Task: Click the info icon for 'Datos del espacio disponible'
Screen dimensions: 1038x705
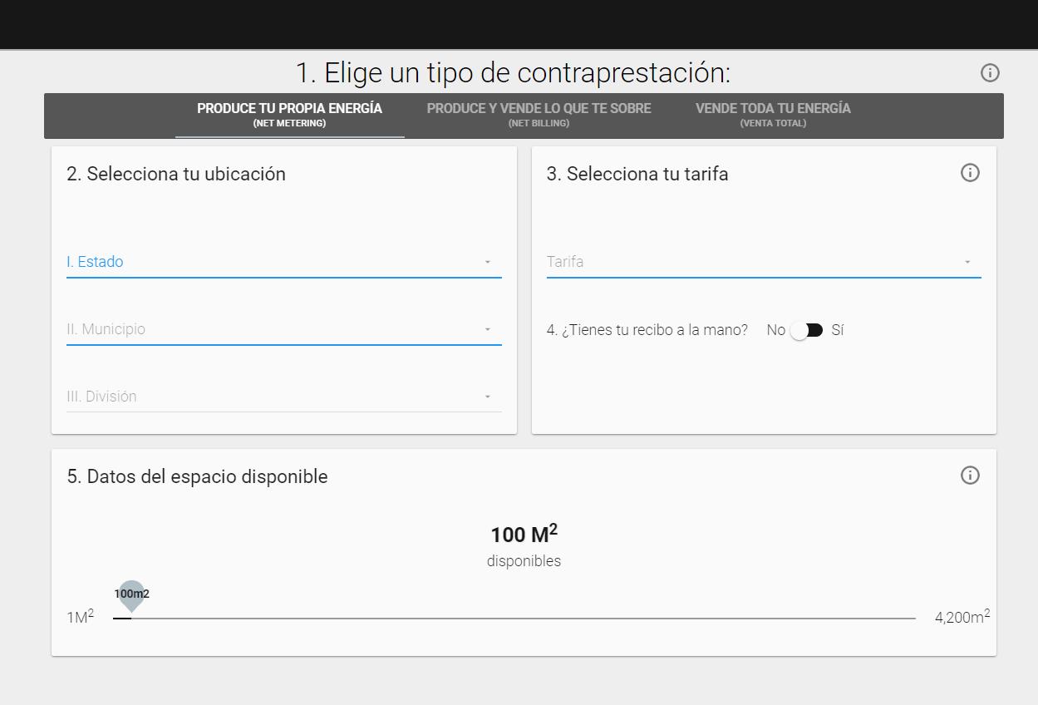Action: click(969, 475)
